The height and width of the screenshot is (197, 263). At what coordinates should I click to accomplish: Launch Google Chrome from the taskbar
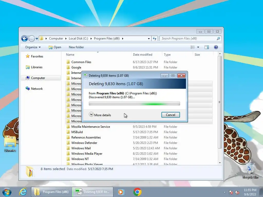[x=137, y=192]
